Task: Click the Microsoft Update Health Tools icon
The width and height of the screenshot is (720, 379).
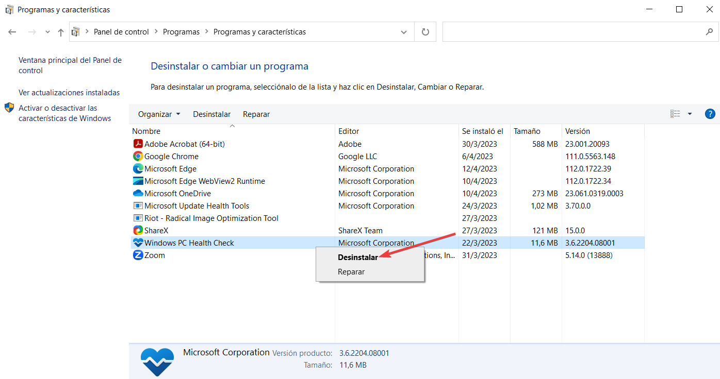Action: 138,206
